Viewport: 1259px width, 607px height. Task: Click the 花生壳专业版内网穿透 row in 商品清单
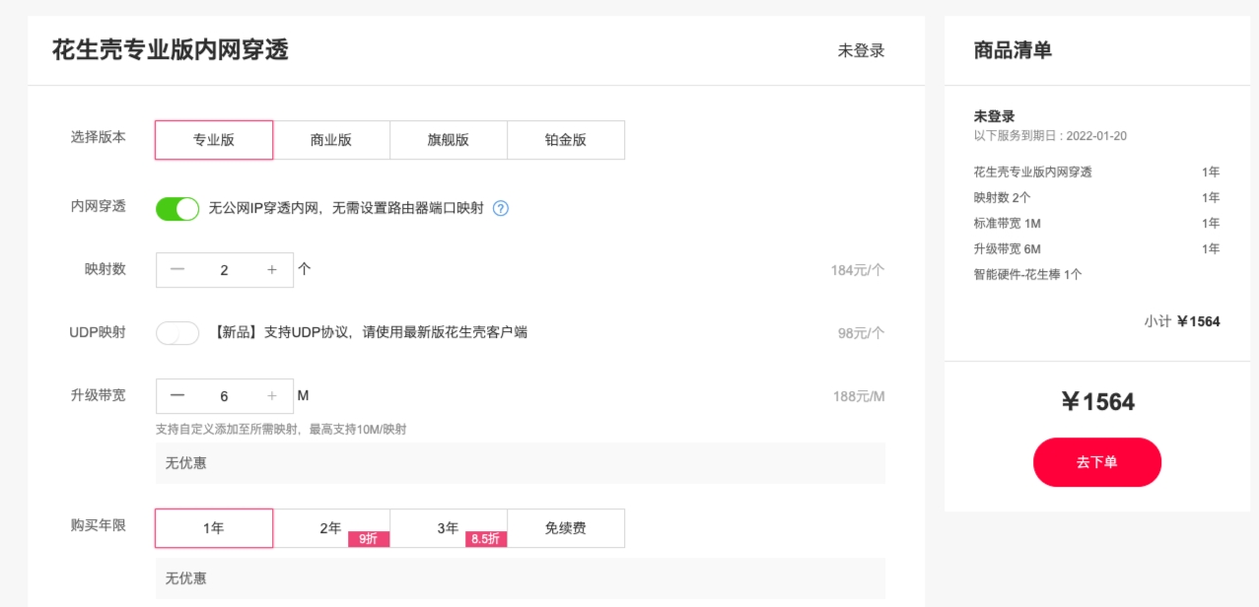[1097, 172]
